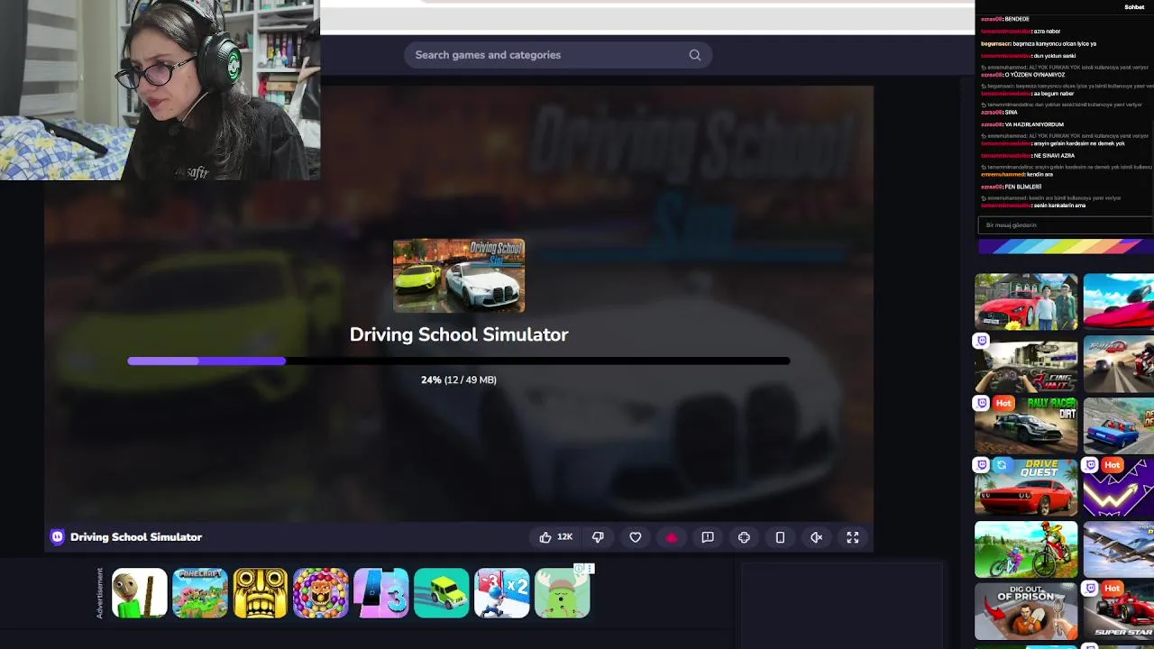Open the red Mercedes game thumbnail
Image resolution: width=1154 pixels, height=649 pixels.
(x=1026, y=302)
